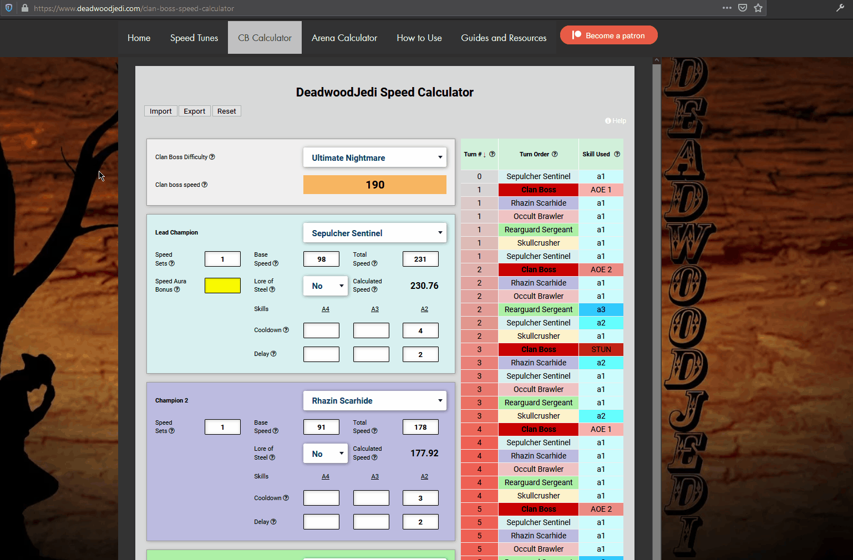Click Speed Aura Bonus help icon
The image size is (853, 560).
tap(177, 289)
